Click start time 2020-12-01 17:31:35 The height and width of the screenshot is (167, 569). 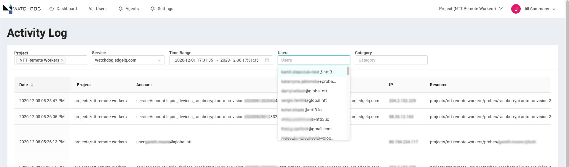point(194,60)
